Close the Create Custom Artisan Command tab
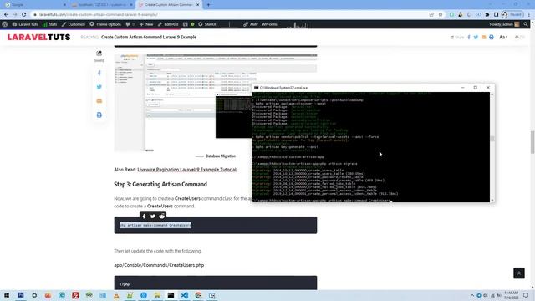 [198, 5]
